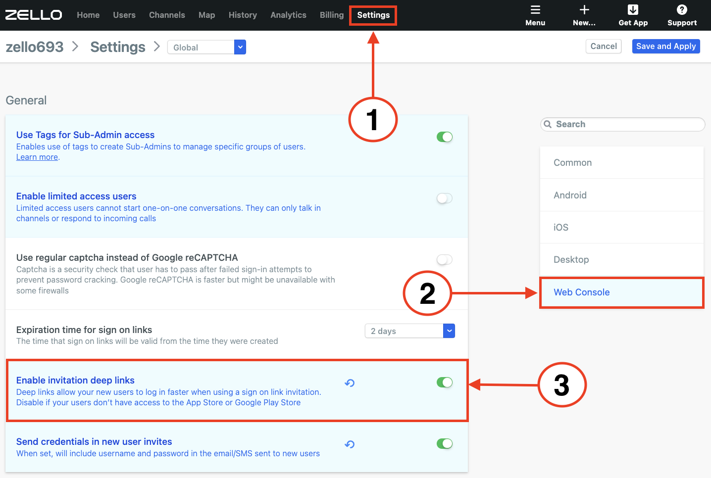Click the Cancel button
Screen dimensions: 711x478
point(604,46)
